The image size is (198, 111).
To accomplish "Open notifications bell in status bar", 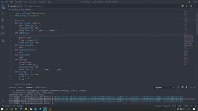I will pos(195,106).
